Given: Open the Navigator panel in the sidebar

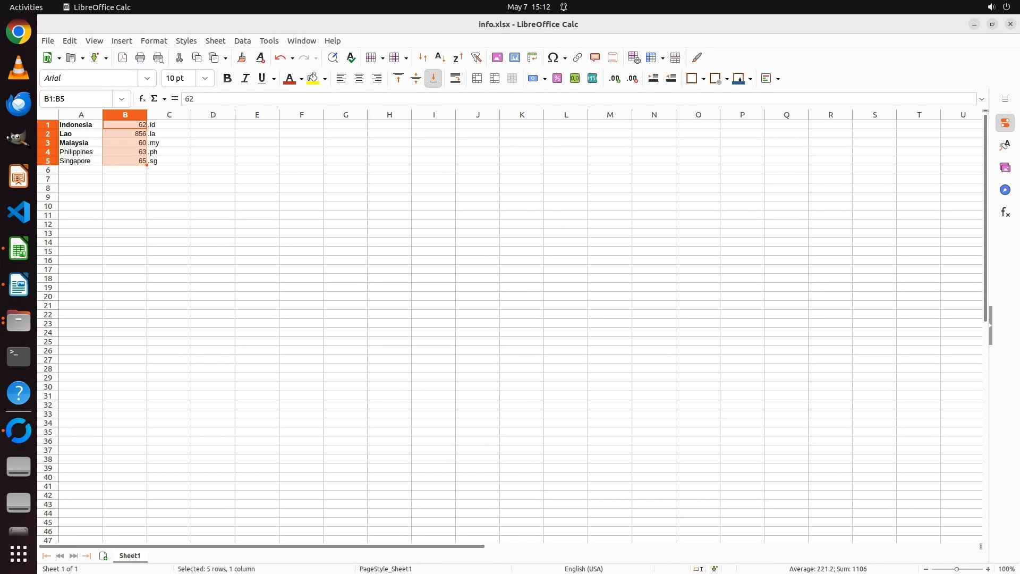Looking at the screenshot, I should (1005, 190).
